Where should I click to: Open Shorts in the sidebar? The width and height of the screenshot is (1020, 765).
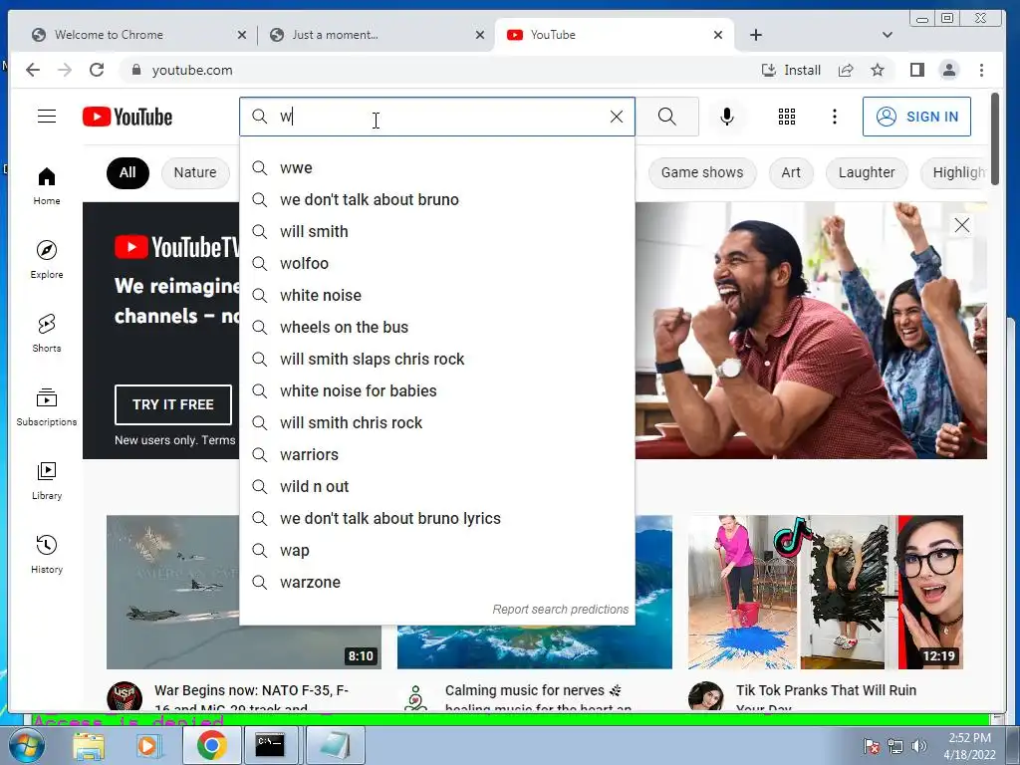(x=47, y=333)
